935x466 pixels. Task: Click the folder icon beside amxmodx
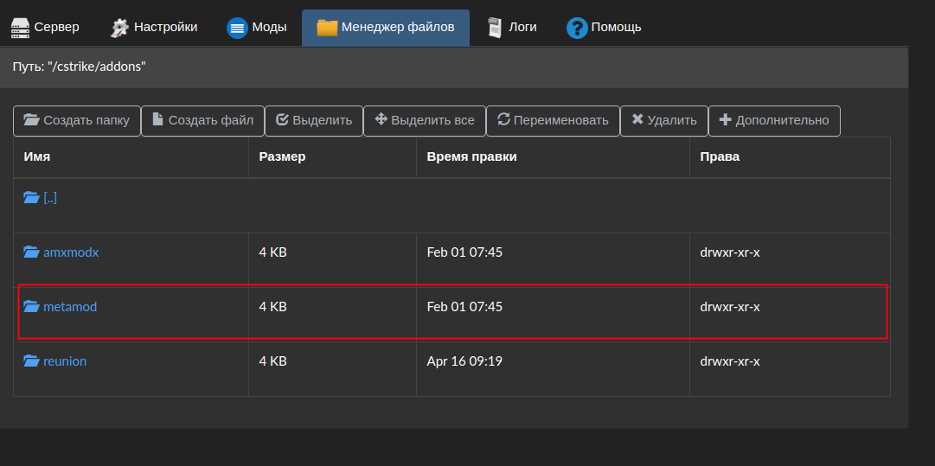pyautogui.click(x=32, y=252)
